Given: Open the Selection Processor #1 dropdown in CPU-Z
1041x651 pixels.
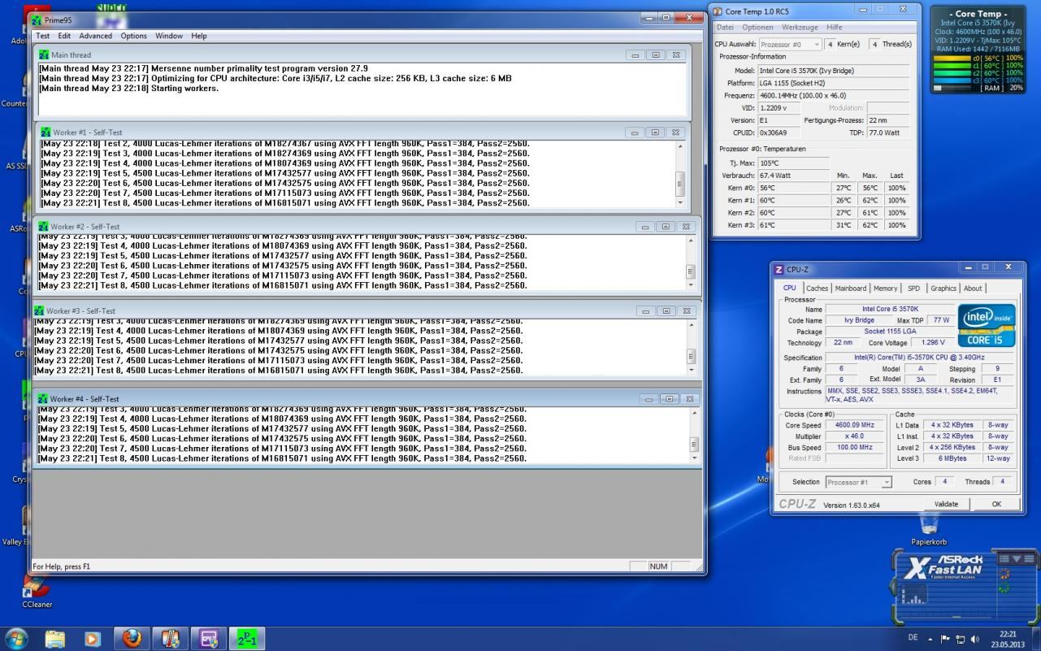Looking at the screenshot, I should pos(859,482).
